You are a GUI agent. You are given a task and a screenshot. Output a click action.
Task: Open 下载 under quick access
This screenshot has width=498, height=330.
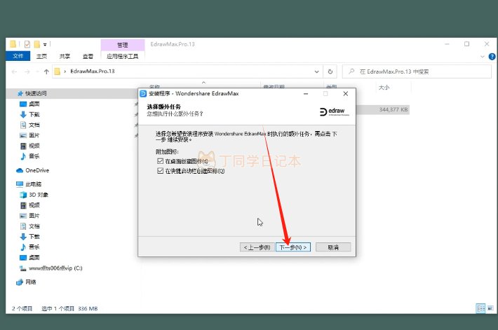click(x=34, y=114)
